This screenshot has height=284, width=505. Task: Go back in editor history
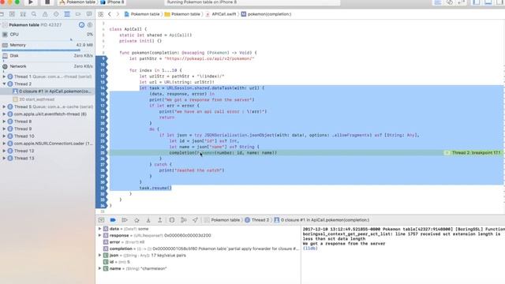[x=110, y=14]
